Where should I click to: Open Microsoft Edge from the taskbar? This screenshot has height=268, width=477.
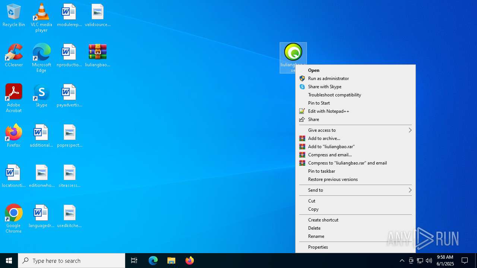click(x=153, y=261)
